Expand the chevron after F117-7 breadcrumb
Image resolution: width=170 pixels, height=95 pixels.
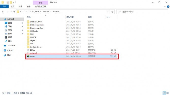tap(30, 12)
